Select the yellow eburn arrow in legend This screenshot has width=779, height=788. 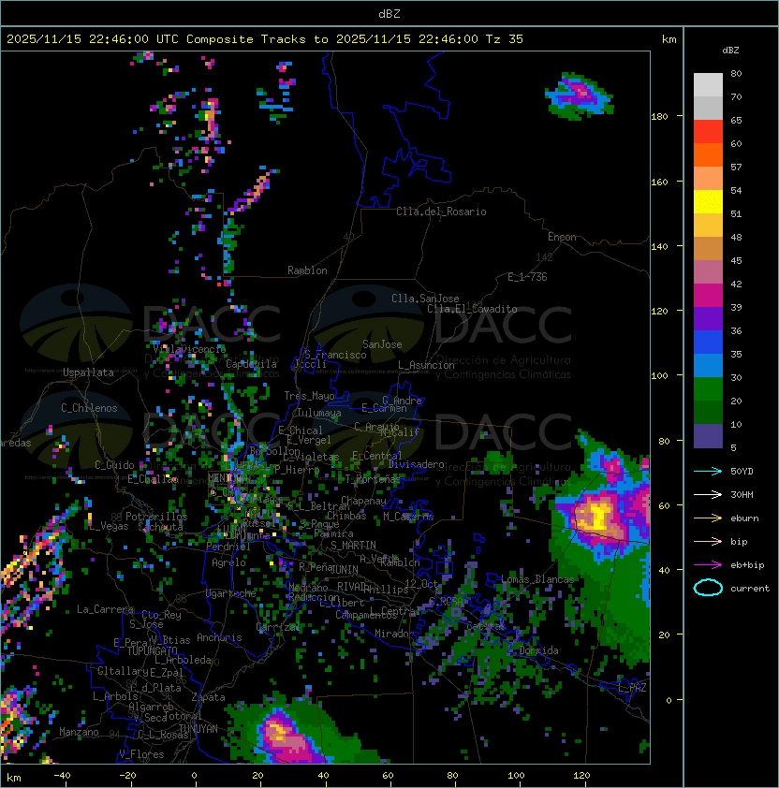tap(708, 518)
